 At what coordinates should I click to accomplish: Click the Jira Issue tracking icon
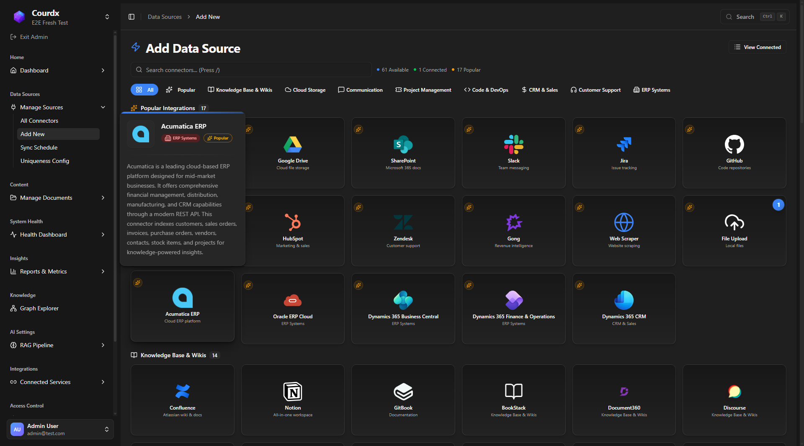click(624, 144)
